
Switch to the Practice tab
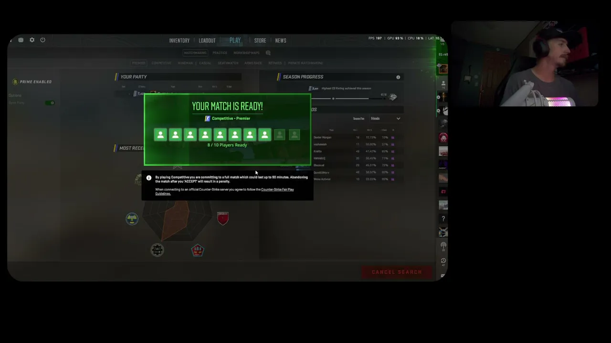tap(220, 53)
